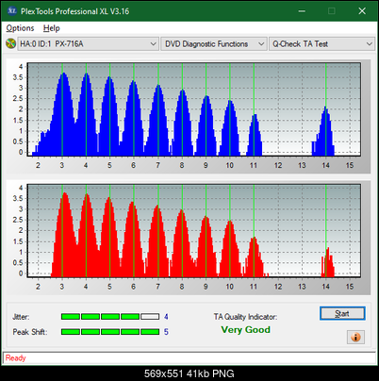This screenshot has height=381, width=379.
Task: Click the PlexTools XL title bar logo
Action: 12,11
